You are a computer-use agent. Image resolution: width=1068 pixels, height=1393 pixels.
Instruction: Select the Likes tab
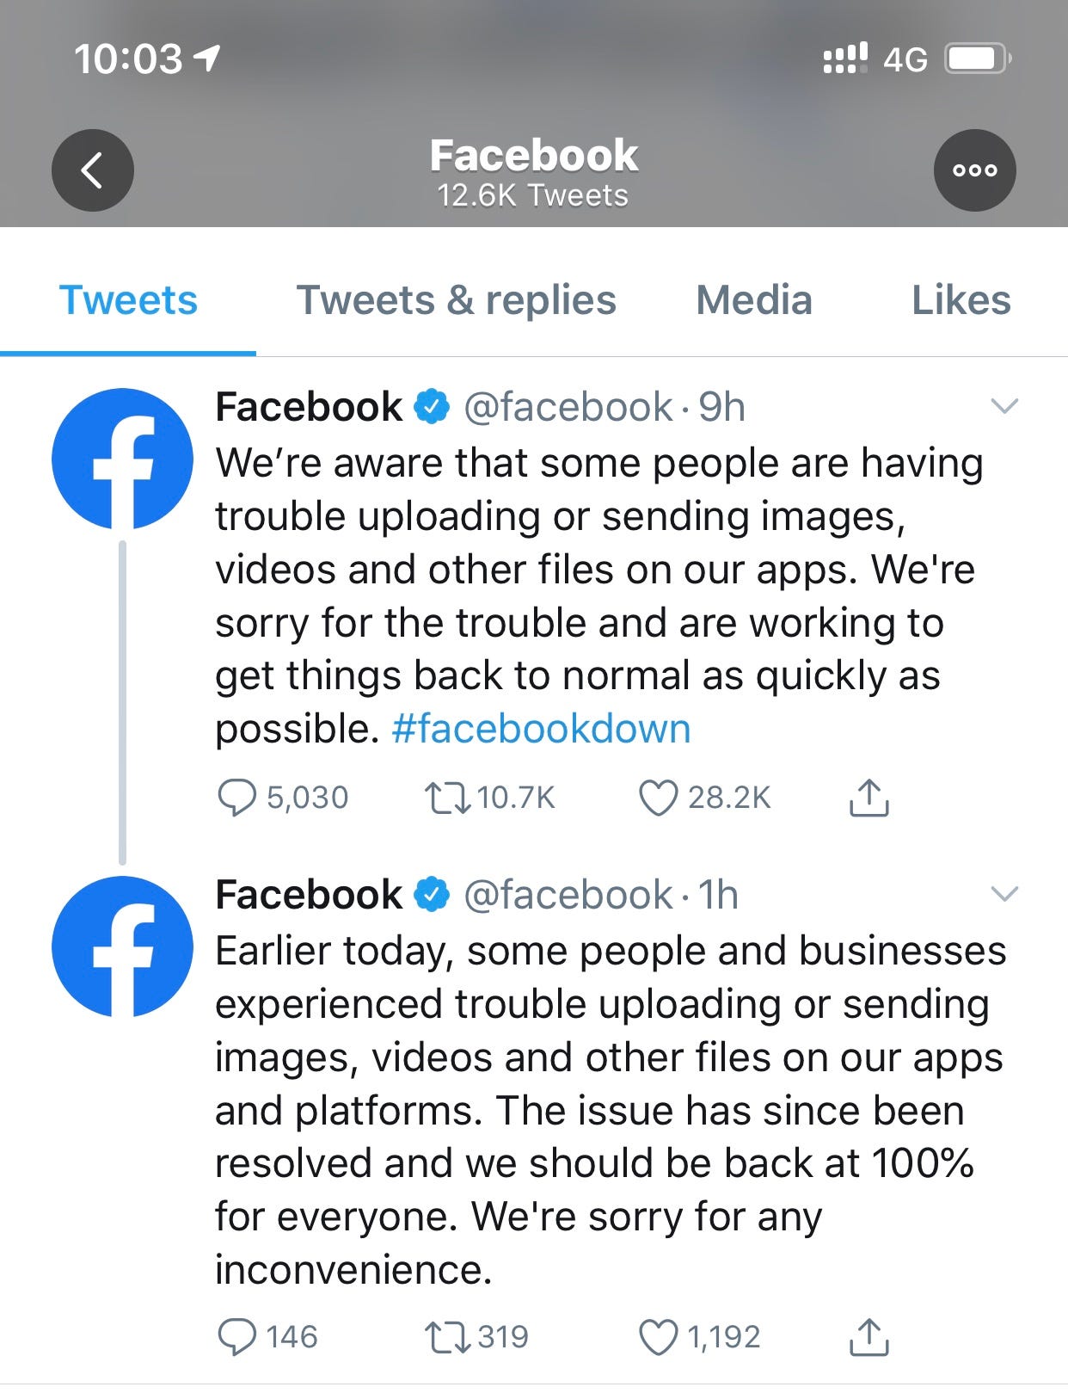(961, 300)
